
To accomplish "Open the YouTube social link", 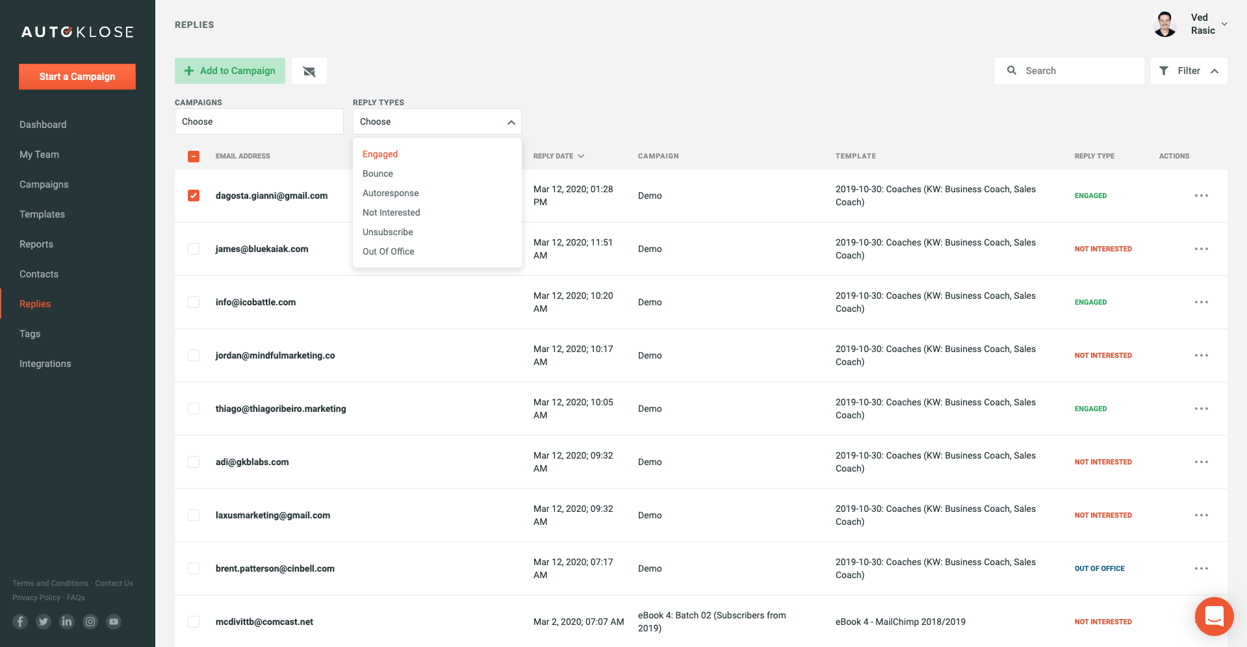I will pyautogui.click(x=114, y=622).
